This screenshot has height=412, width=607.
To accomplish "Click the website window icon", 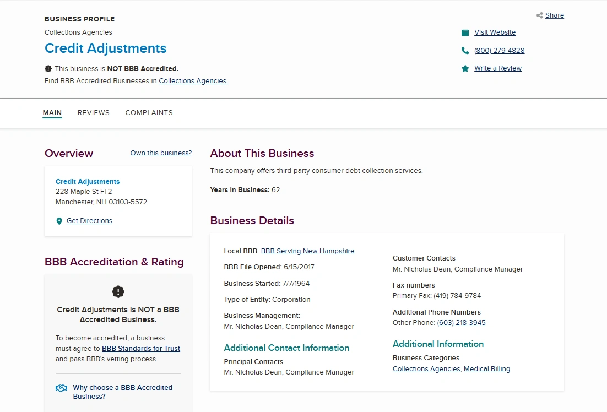I will 465,33.
